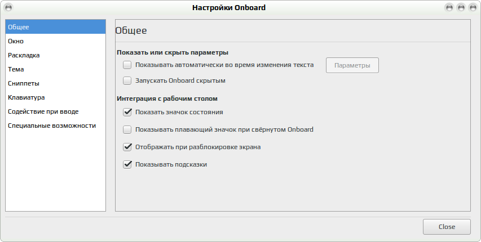Disable Показывать подсказки checkbox

click(x=127, y=164)
